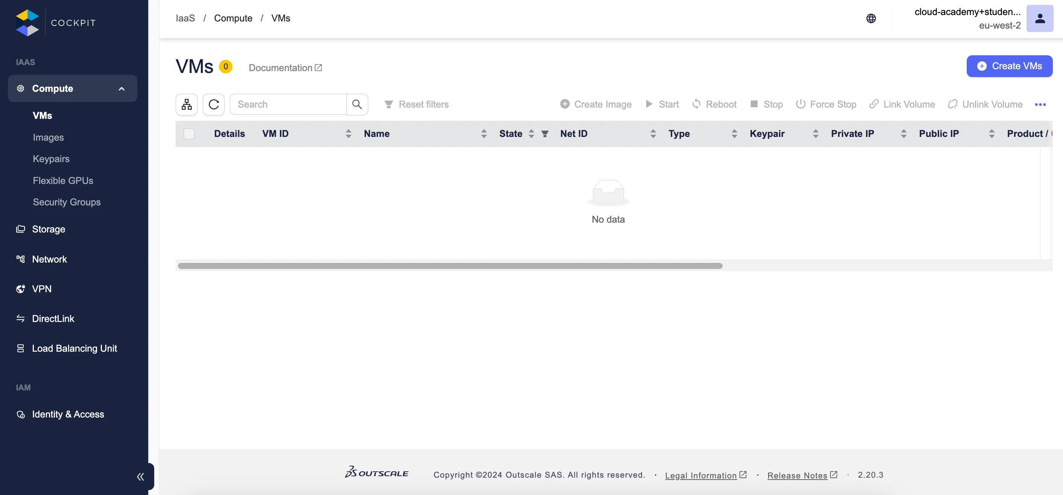
Task: Expand the Storage section
Action: (x=49, y=229)
